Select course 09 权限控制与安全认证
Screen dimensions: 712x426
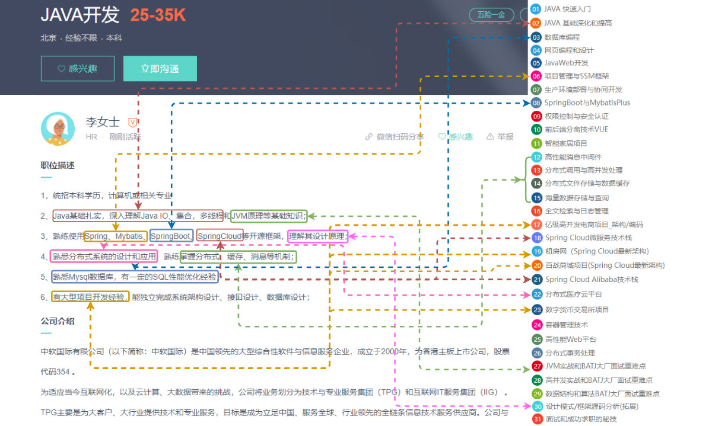coord(570,116)
